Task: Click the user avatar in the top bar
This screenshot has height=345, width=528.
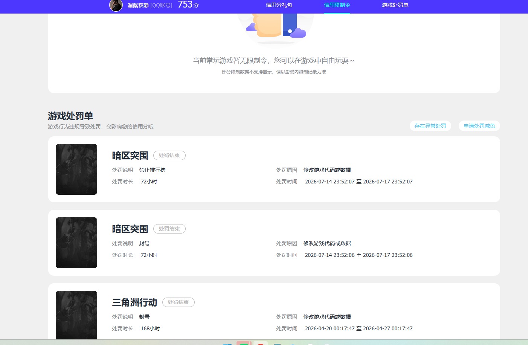Action: click(116, 5)
